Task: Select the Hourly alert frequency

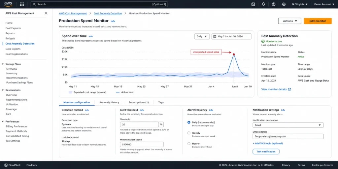Action: [189, 144]
